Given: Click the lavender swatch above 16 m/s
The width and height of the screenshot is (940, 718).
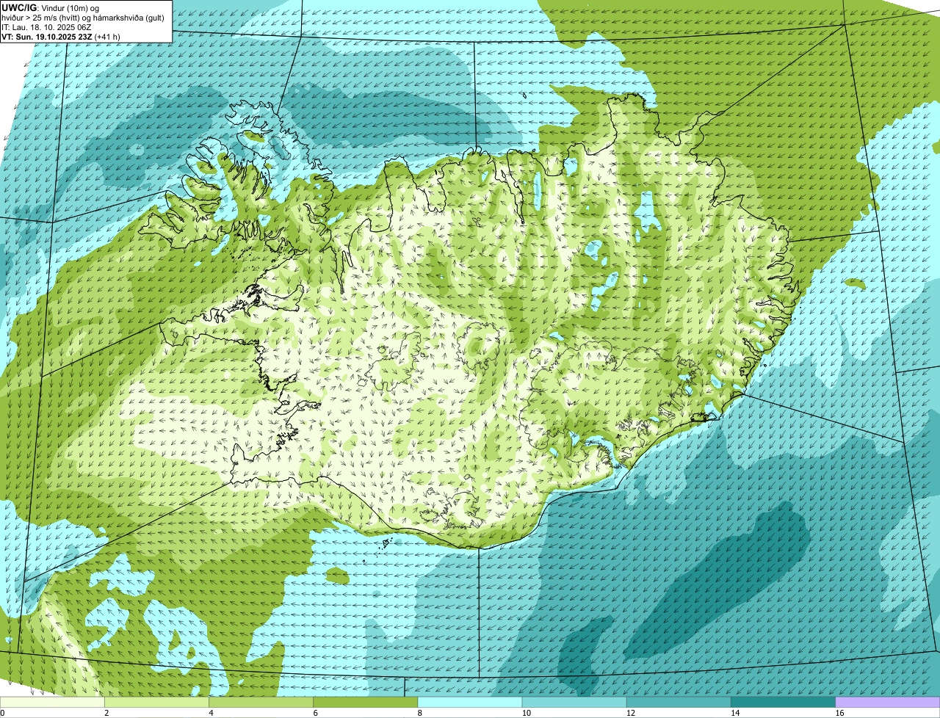Looking at the screenshot, I should tap(888, 703).
